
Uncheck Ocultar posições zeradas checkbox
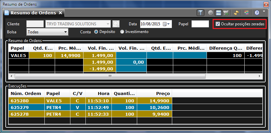pyautogui.click(x=218, y=24)
